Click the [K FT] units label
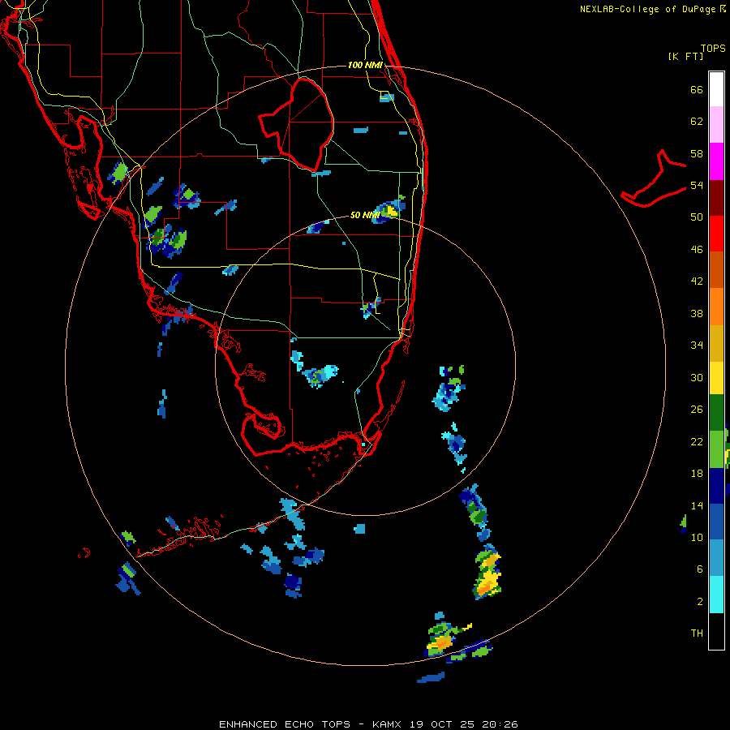 click(685, 57)
